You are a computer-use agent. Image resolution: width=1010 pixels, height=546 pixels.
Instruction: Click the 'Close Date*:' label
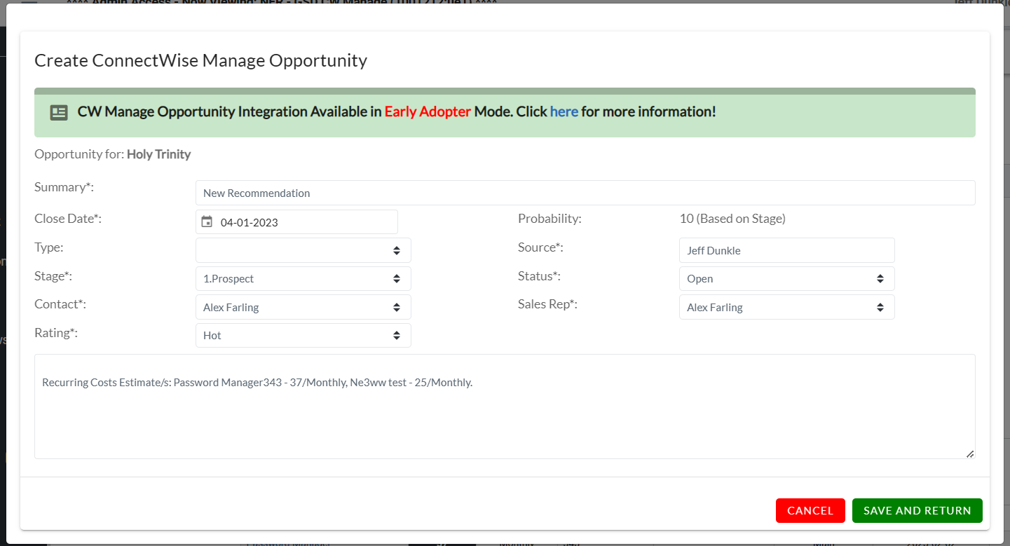[x=68, y=219]
